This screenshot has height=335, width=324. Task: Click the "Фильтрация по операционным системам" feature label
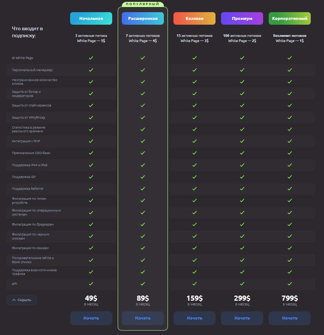tap(37, 212)
